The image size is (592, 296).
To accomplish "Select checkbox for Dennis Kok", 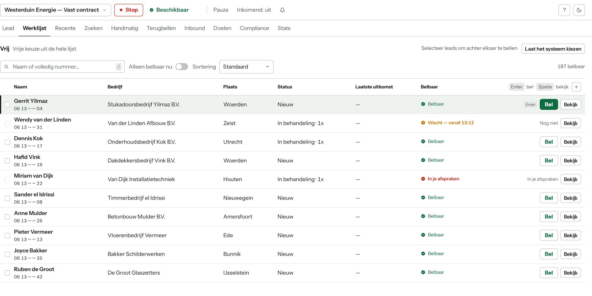I will coord(7,142).
